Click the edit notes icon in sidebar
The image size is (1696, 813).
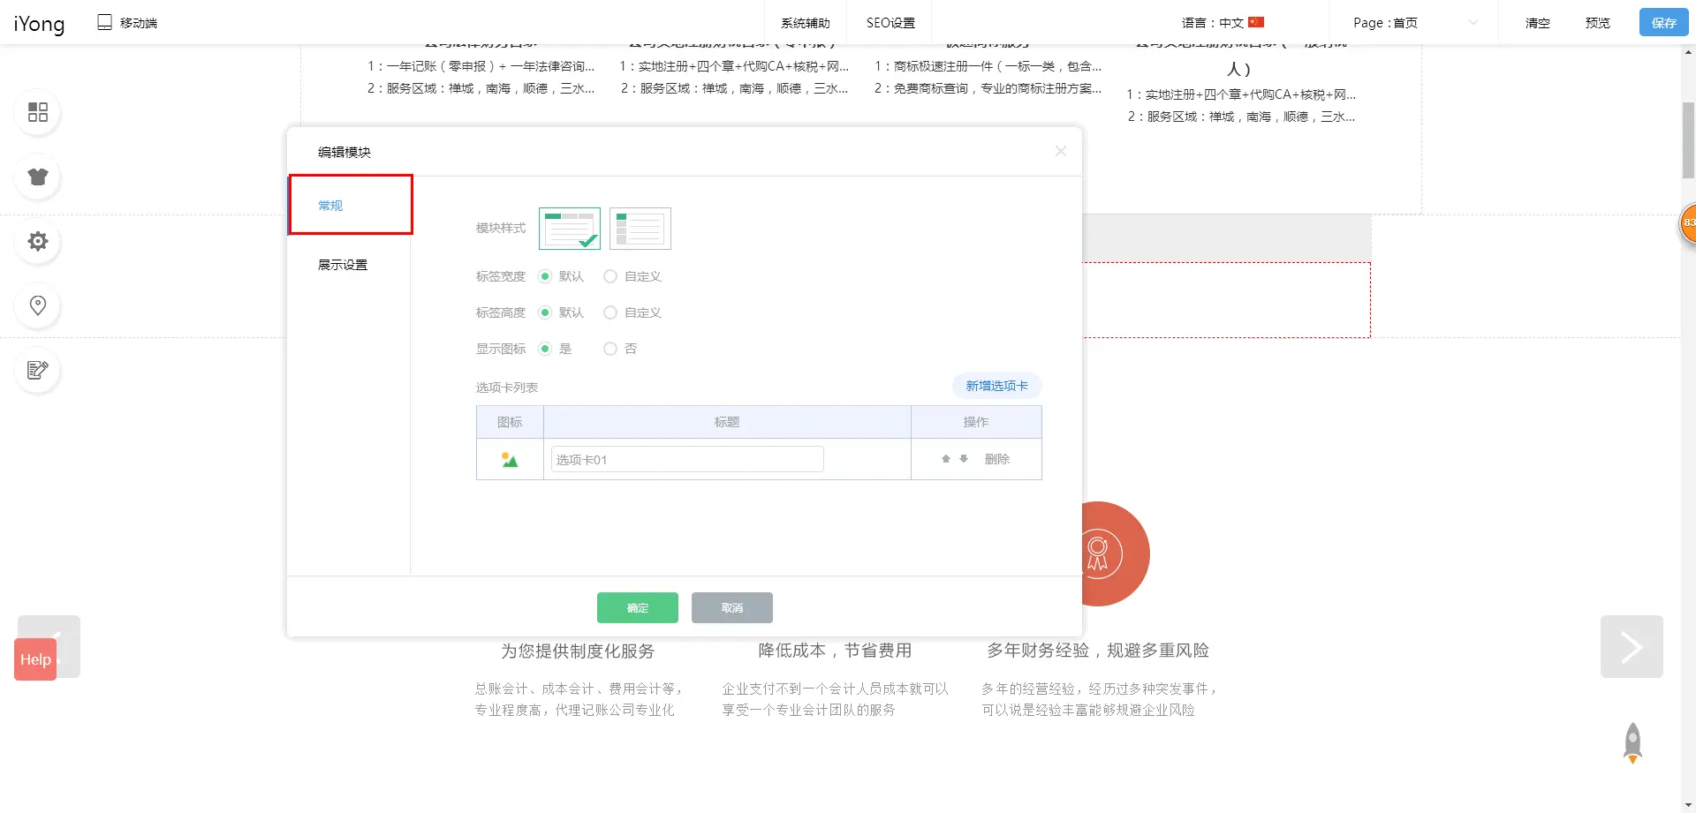pos(38,370)
